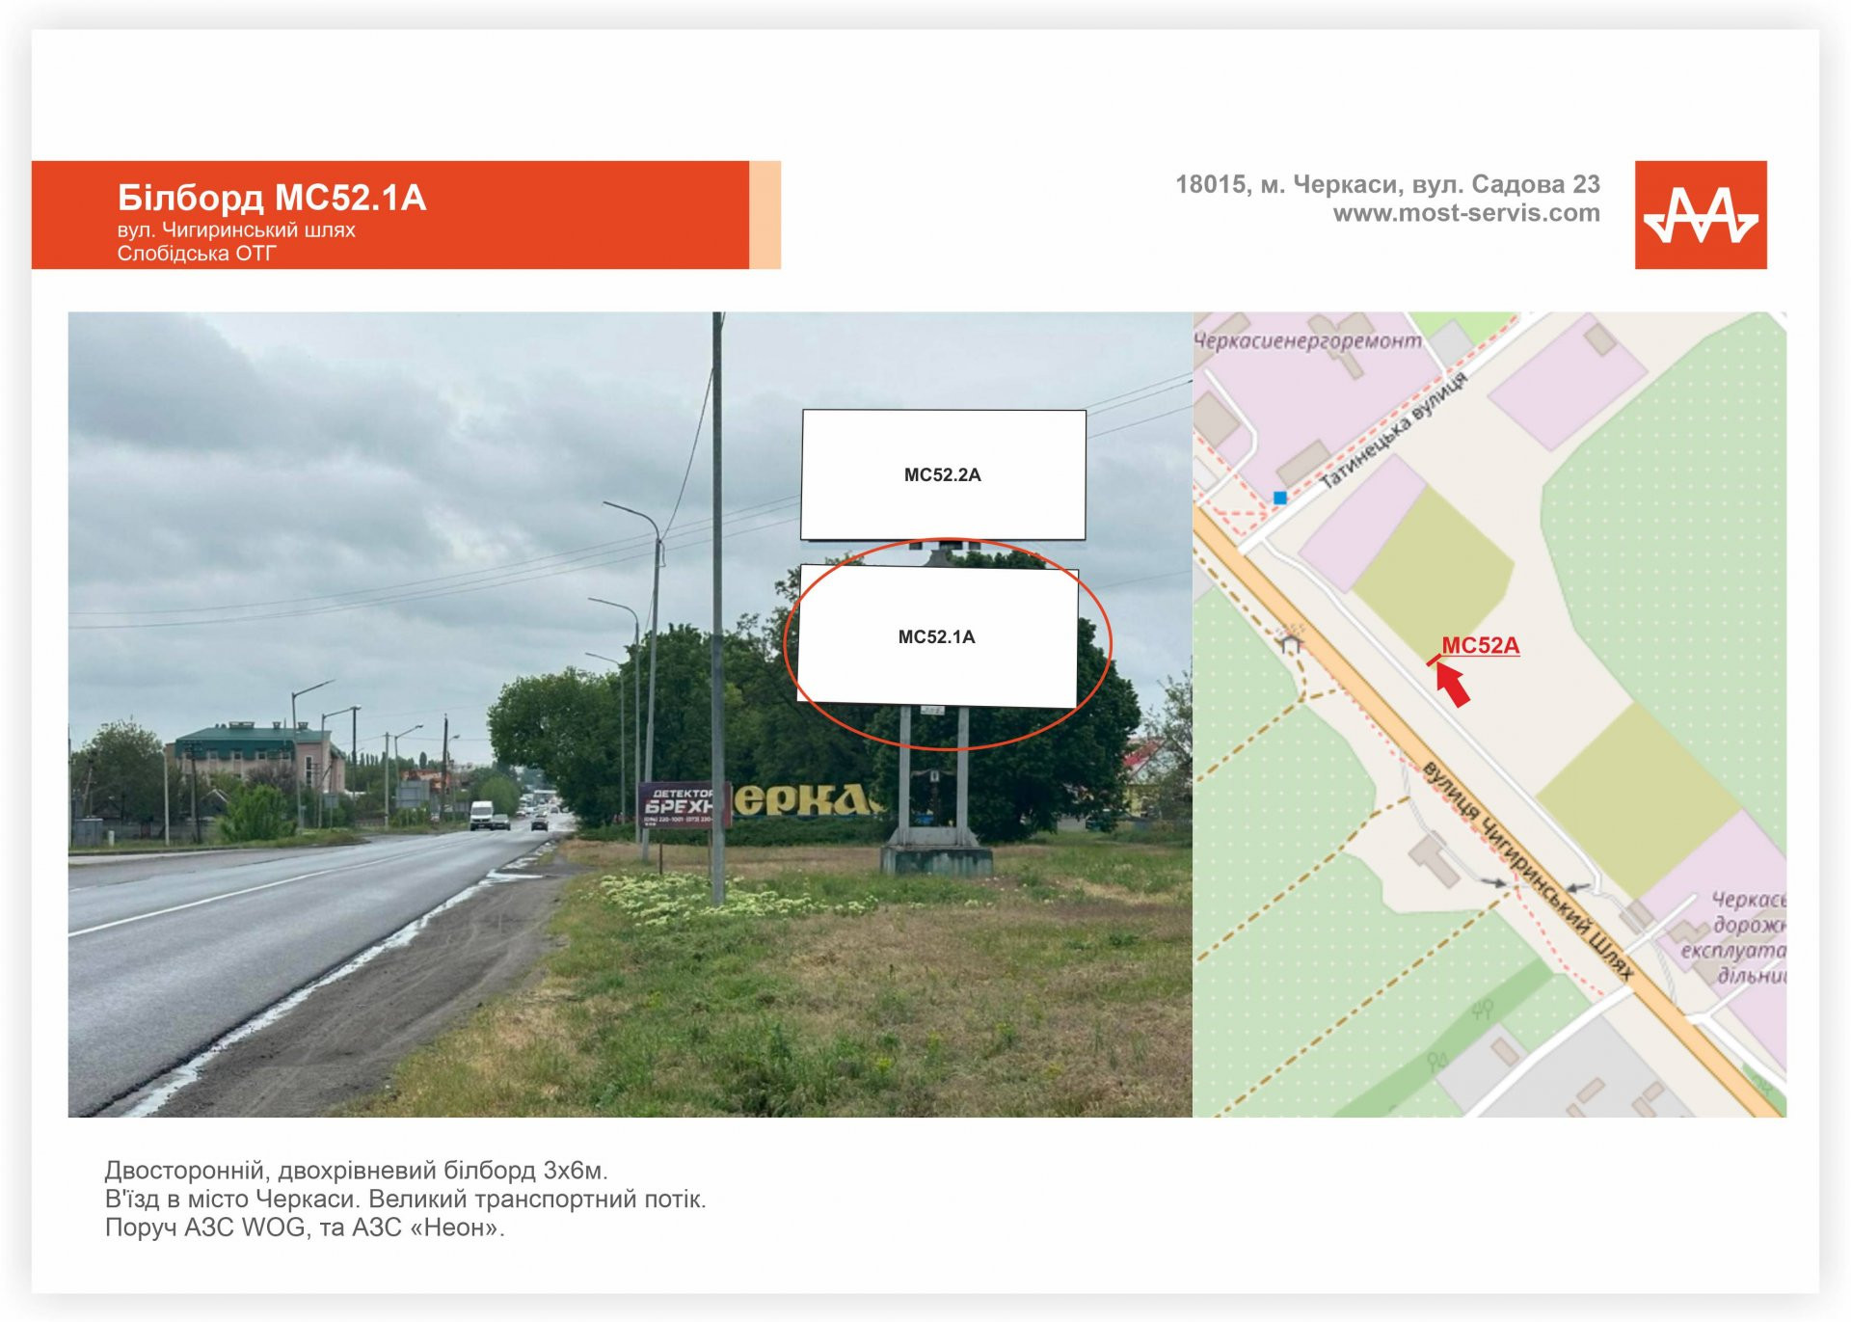Click the Most-Servis logo icon
This screenshot has height=1322, width=1851.
pyautogui.click(x=1700, y=214)
